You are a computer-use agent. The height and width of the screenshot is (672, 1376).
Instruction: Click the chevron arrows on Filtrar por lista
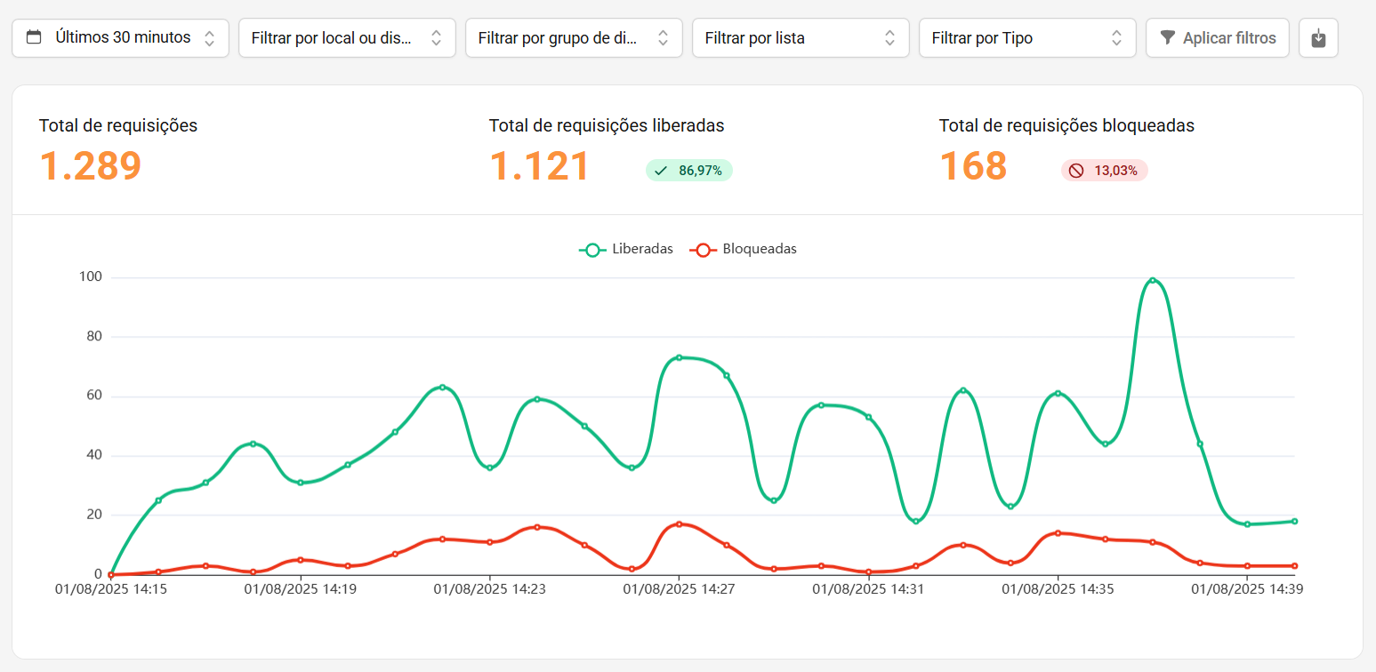click(x=889, y=38)
